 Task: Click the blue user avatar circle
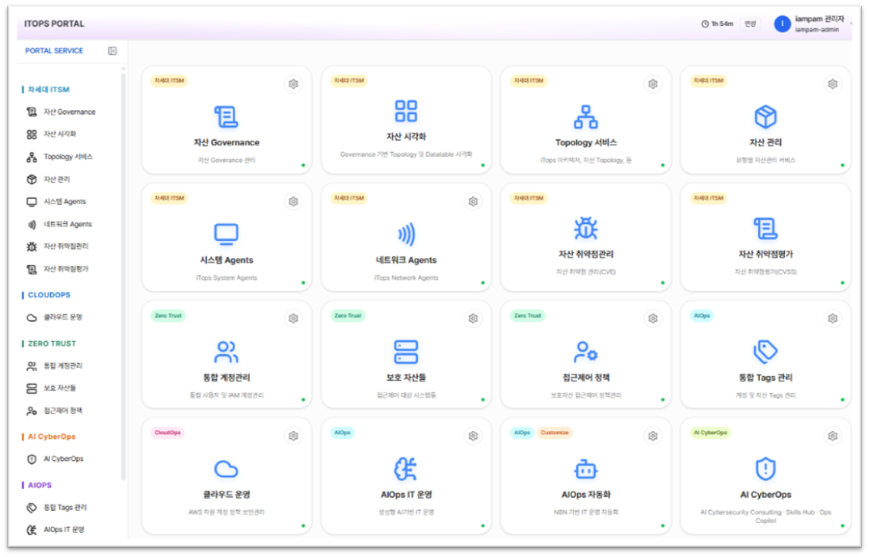(x=782, y=23)
